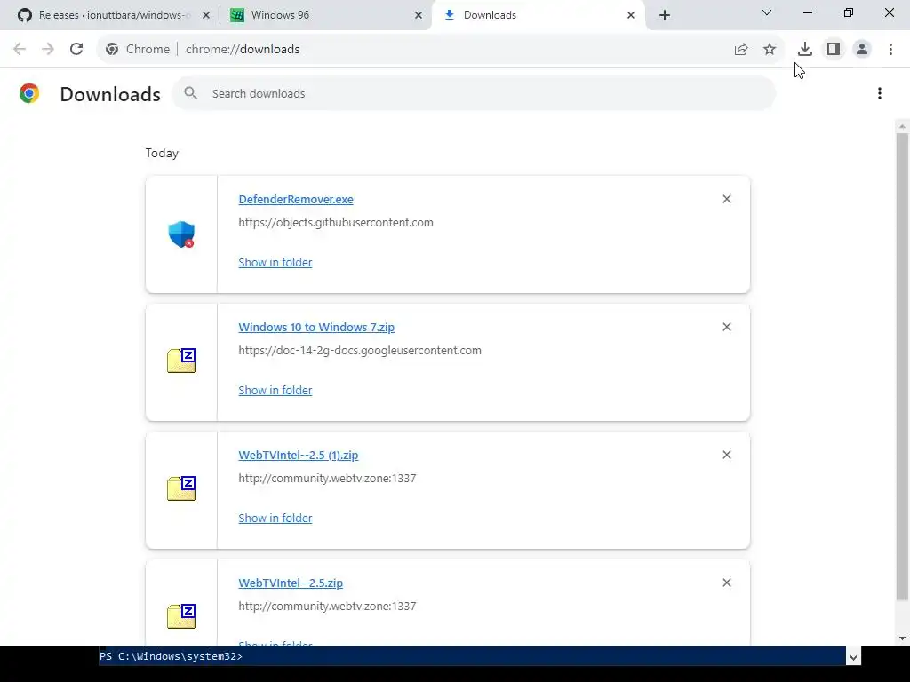Close the Downloads tab
This screenshot has width=910, height=682.
tap(631, 15)
